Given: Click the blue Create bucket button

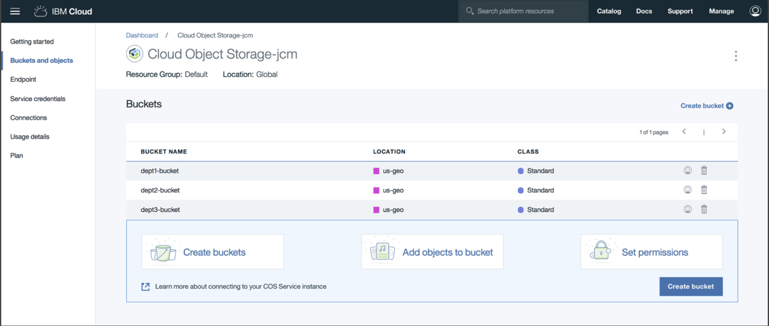Looking at the screenshot, I should (x=691, y=286).
